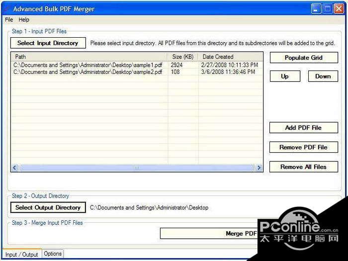This screenshot has height=261, width=348.
Task: Minimize the Advanced Bulk PDF Merger window
Action: click(316, 9)
